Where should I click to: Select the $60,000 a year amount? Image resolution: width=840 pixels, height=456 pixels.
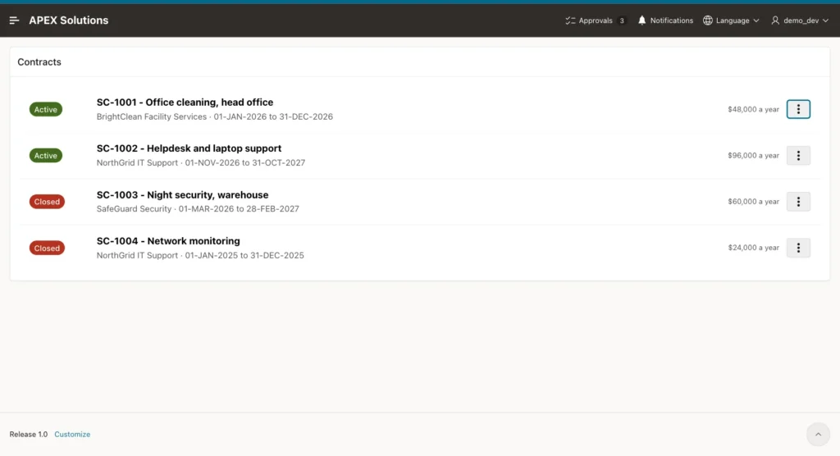[x=753, y=202]
